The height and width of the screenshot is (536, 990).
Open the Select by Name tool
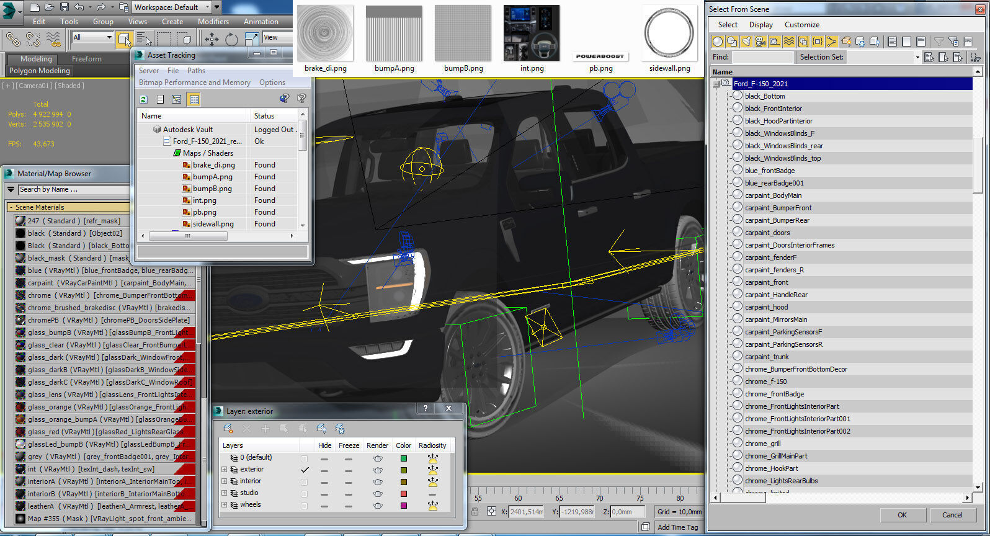(143, 39)
